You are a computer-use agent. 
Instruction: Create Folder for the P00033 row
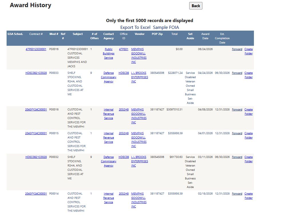click(248, 75)
